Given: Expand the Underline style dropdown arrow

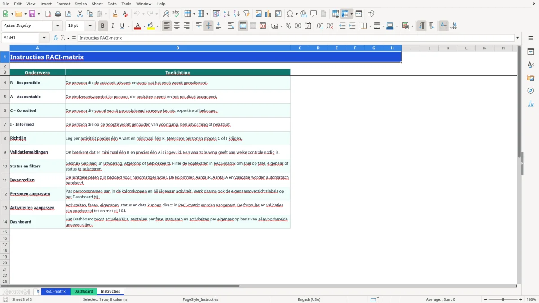Looking at the screenshot, I should [x=129, y=26].
